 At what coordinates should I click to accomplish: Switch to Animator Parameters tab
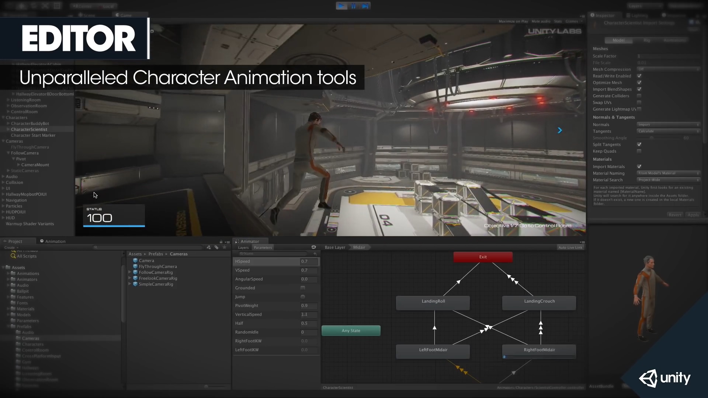click(x=263, y=248)
